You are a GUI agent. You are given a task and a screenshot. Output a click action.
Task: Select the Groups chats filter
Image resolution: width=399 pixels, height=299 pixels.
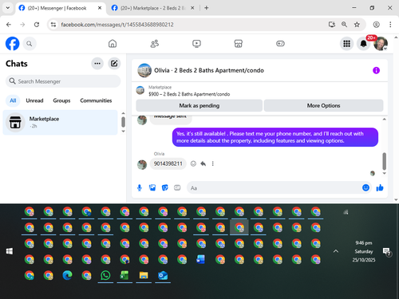coord(61,100)
